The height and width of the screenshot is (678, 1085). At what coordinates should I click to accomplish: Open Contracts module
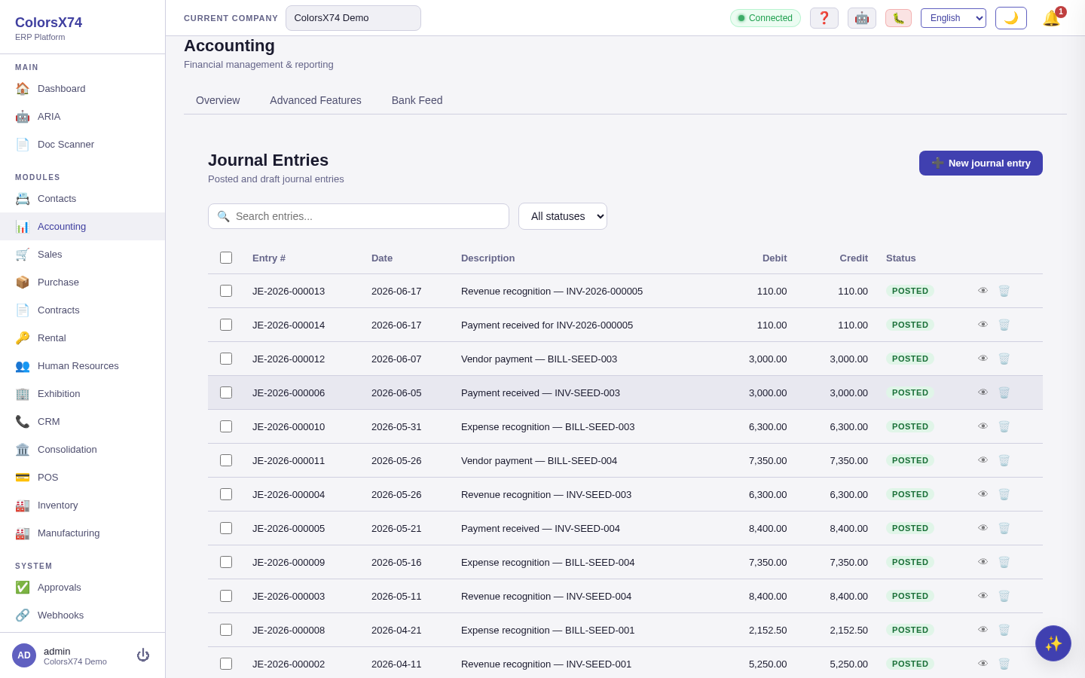click(83, 310)
